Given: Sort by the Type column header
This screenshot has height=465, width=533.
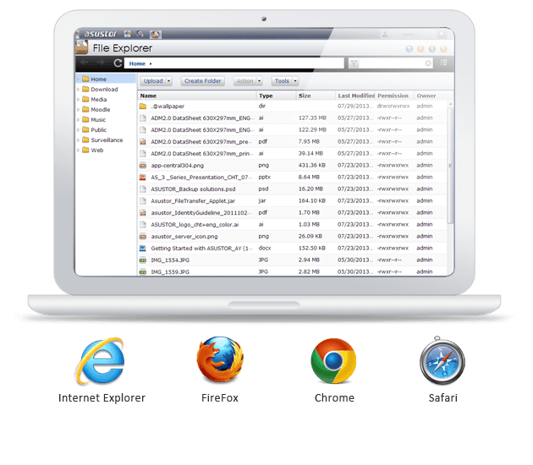Looking at the screenshot, I should pyautogui.click(x=276, y=96).
